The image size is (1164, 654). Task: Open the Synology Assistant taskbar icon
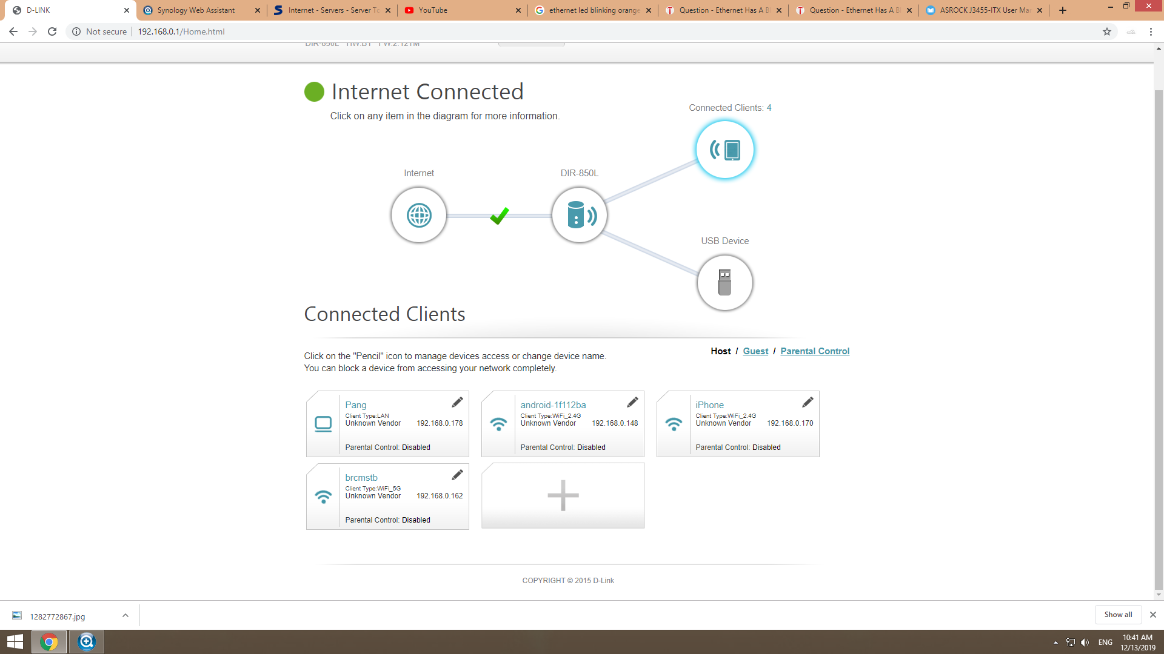tap(87, 642)
